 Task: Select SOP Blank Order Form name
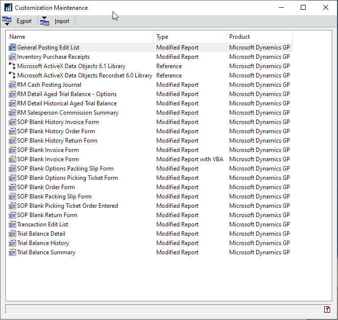pos(46,187)
